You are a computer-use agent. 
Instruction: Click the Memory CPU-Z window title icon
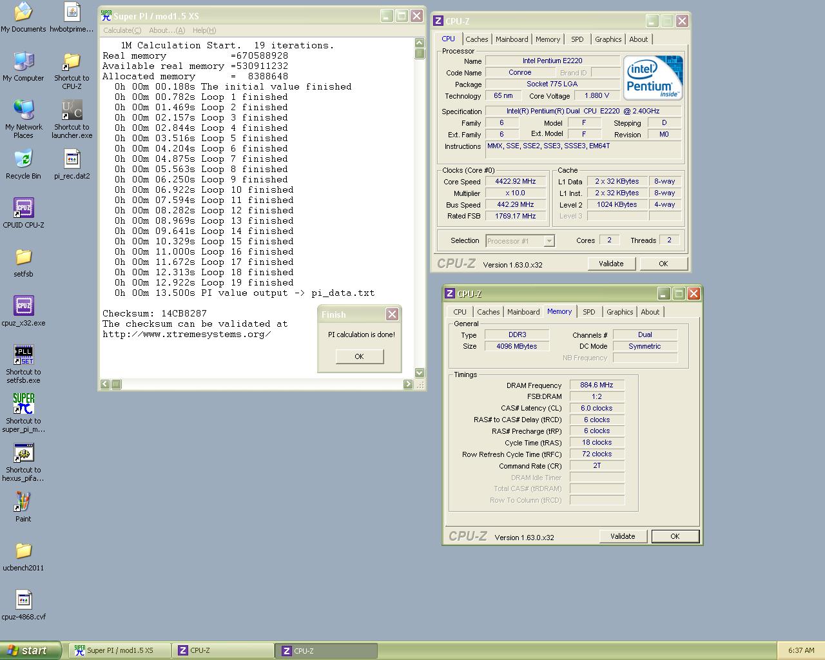[x=450, y=293]
